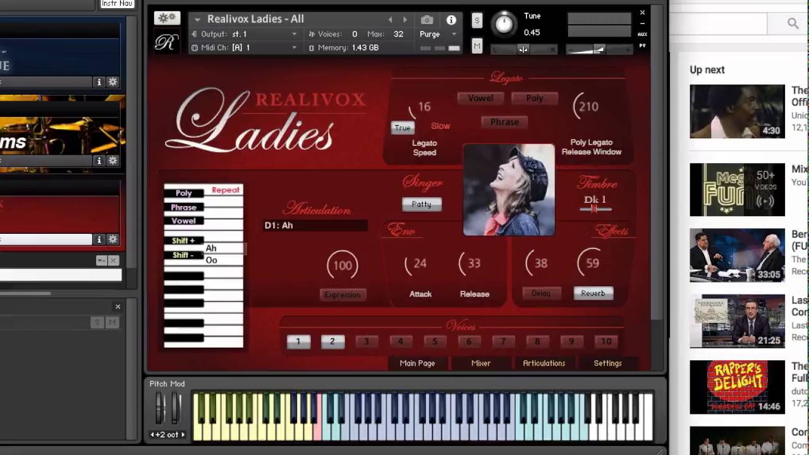Click the Tune knob
This screenshot has width=809, height=455.
(x=504, y=24)
